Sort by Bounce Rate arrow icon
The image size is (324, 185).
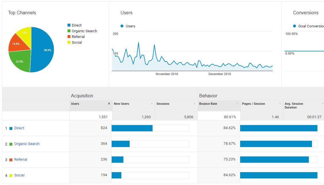tap(237, 104)
